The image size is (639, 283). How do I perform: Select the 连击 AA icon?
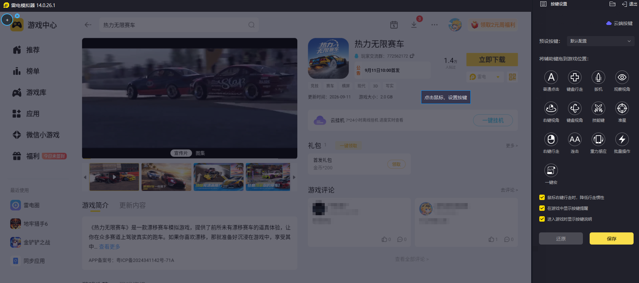(x=575, y=139)
